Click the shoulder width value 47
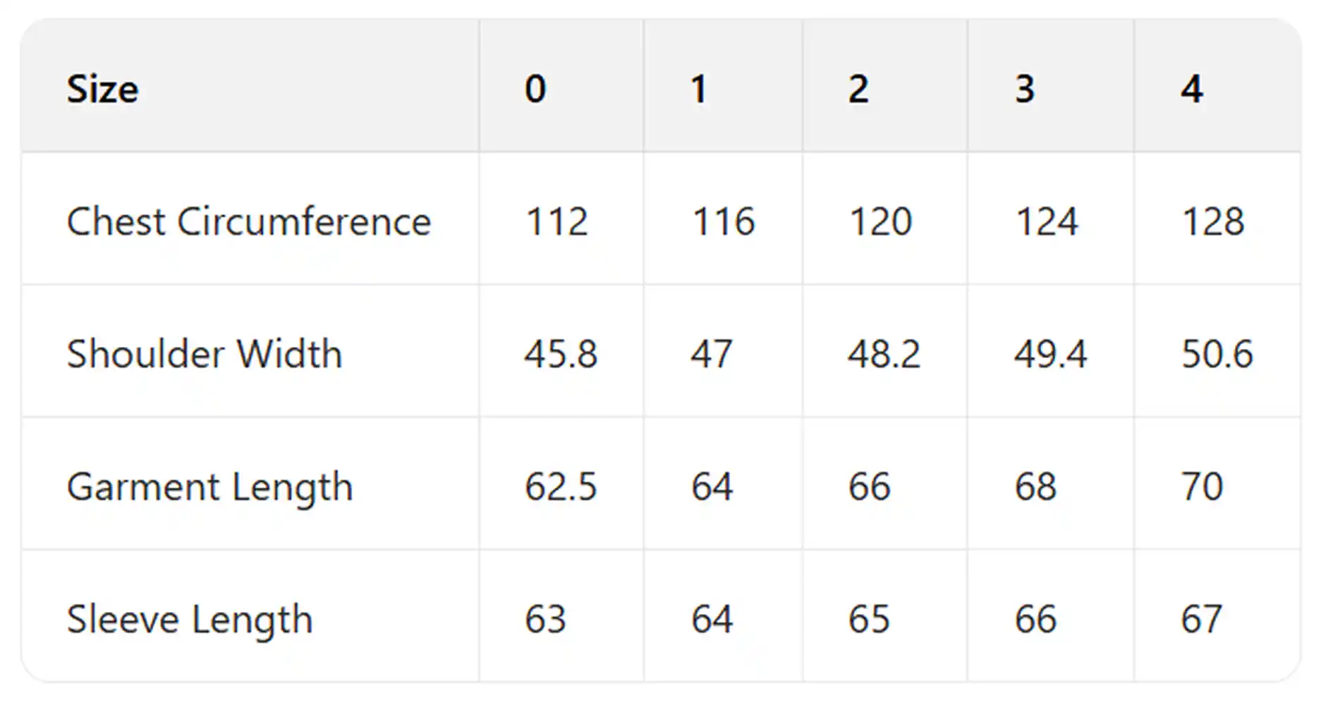This screenshot has height=705, width=1326. (712, 354)
